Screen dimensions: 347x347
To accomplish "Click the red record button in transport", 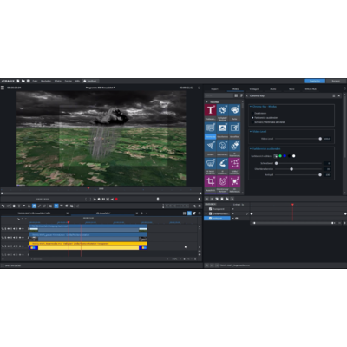I will pos(116,200).
